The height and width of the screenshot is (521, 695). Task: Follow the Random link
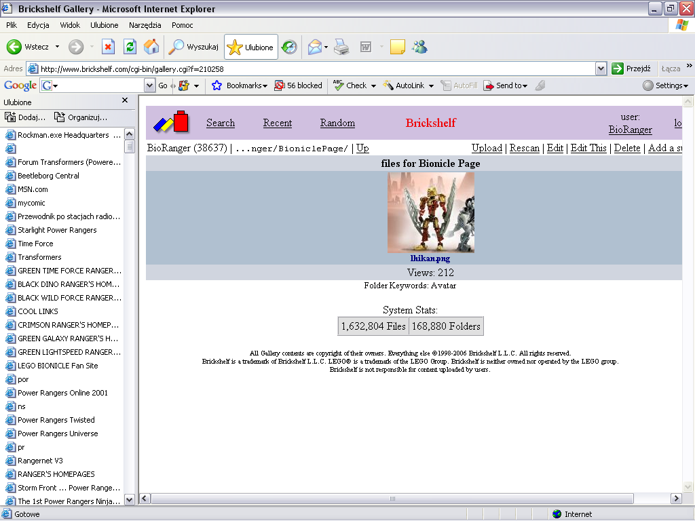tap(337, 123)
